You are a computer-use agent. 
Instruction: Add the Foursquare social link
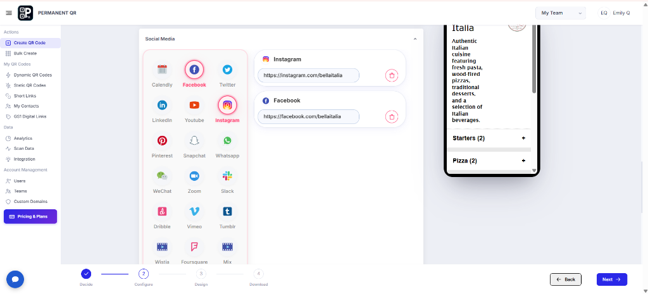[194, 247]
